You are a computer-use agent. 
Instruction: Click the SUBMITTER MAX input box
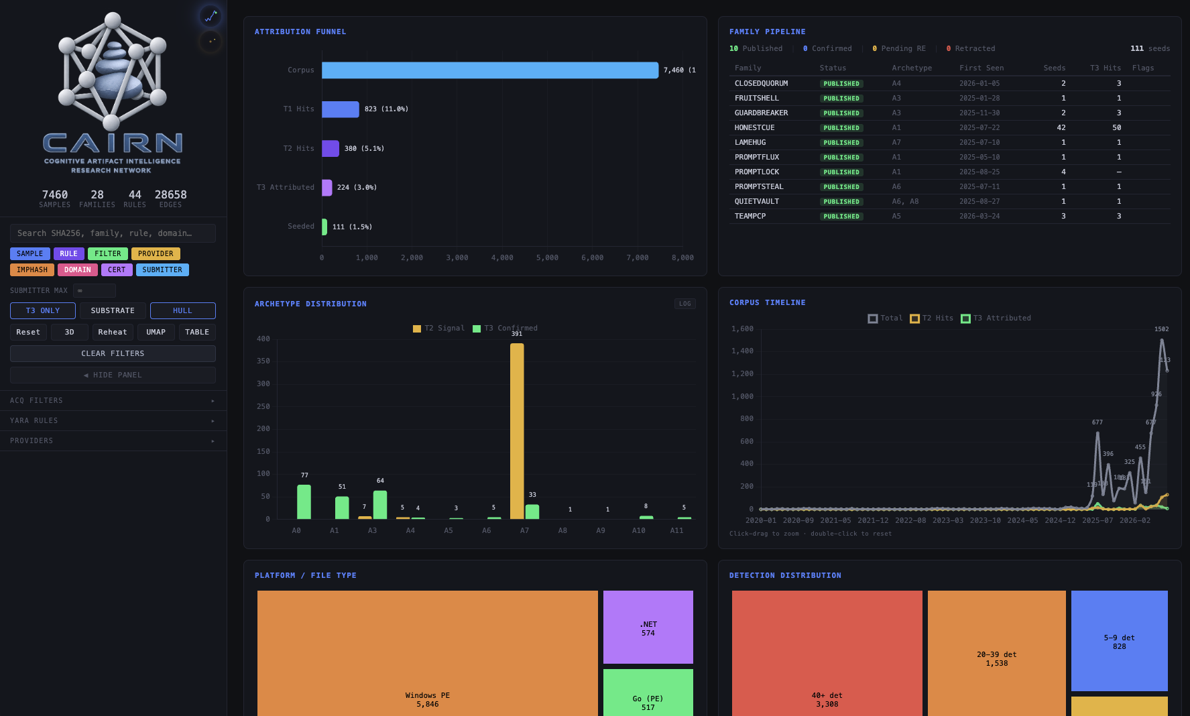coord(95,291)
